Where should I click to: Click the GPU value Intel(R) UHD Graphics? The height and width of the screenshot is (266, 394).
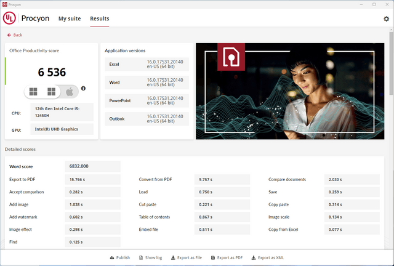click(x=62, y=129)
